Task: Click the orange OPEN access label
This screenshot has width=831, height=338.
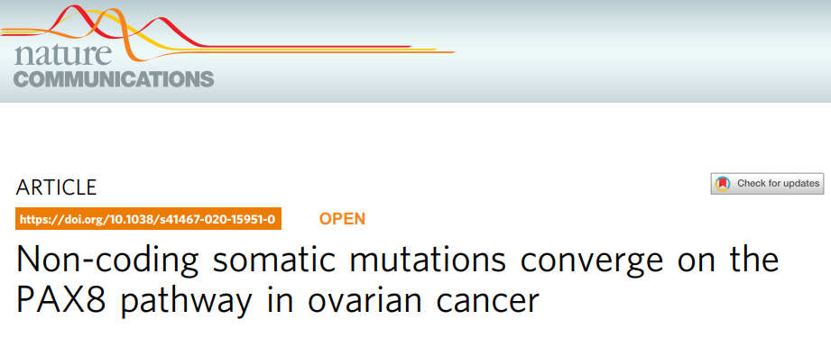Action: pos(342,219)
